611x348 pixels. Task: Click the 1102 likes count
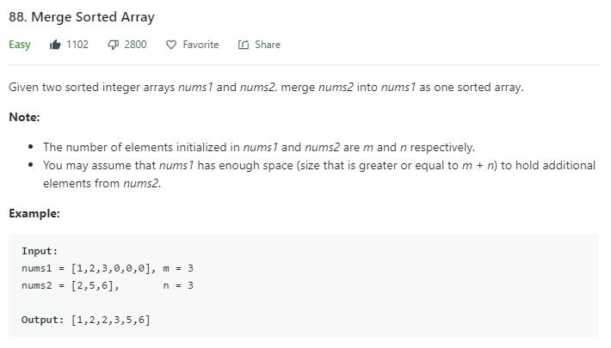(77, 45)
